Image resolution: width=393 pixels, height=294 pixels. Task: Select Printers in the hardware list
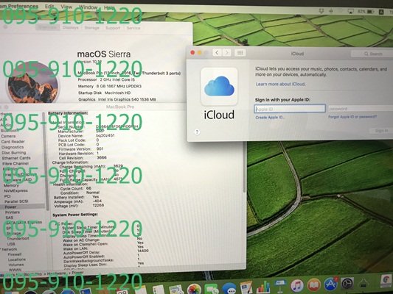click(13, 212)
